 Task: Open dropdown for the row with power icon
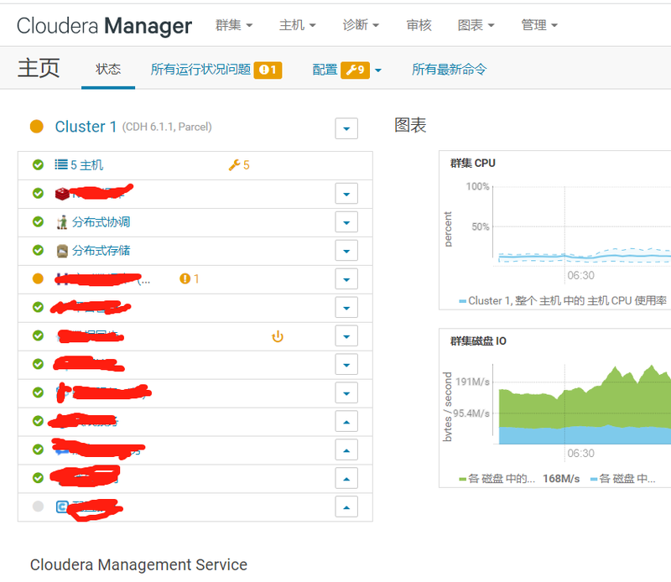pos(346,336)
